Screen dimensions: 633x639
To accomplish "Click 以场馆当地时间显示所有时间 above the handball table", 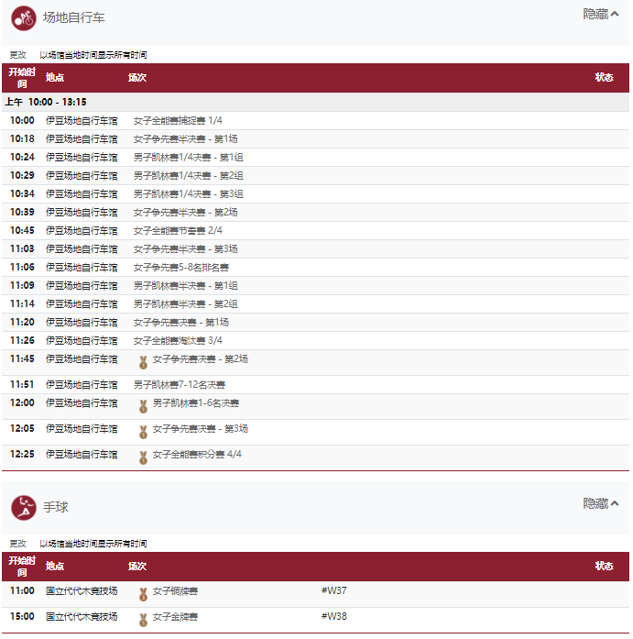I will (x=93, y=544).
